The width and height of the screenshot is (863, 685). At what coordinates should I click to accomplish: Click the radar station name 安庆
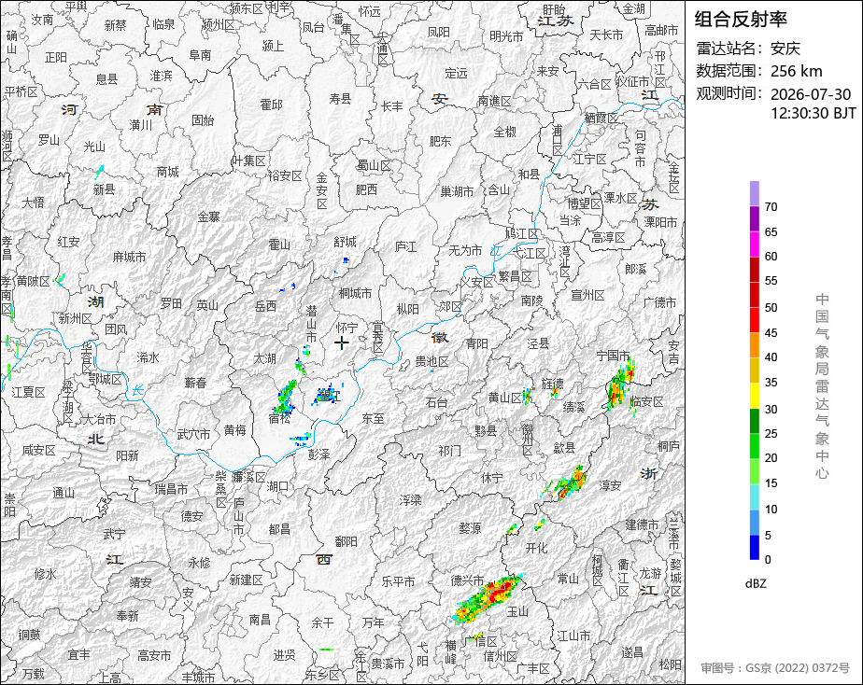785,49
